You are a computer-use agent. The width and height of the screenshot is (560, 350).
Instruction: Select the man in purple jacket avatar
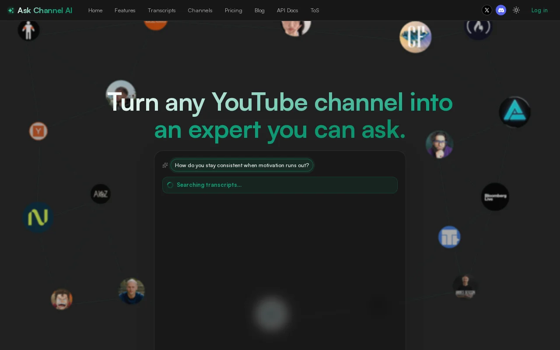pos(439,144)
